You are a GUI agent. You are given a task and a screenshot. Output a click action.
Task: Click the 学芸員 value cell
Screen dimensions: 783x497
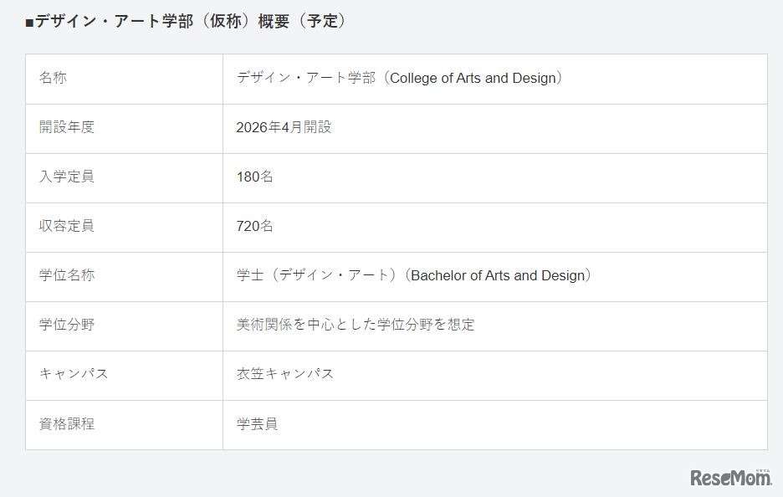257,424
